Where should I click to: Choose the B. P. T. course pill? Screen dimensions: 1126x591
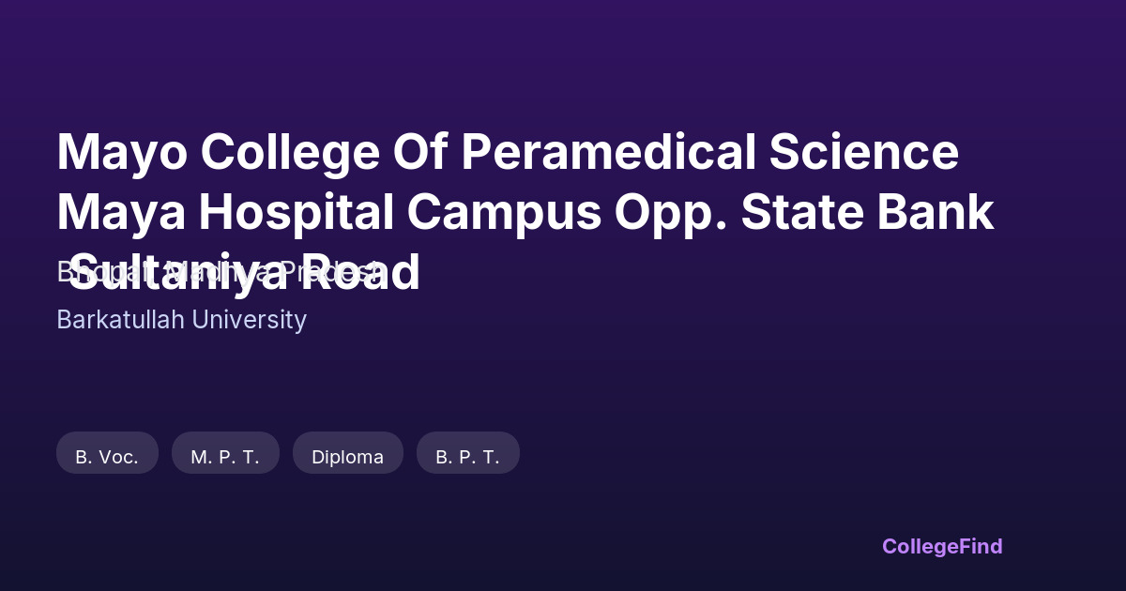pyautogui.click(x=467, y=457)
